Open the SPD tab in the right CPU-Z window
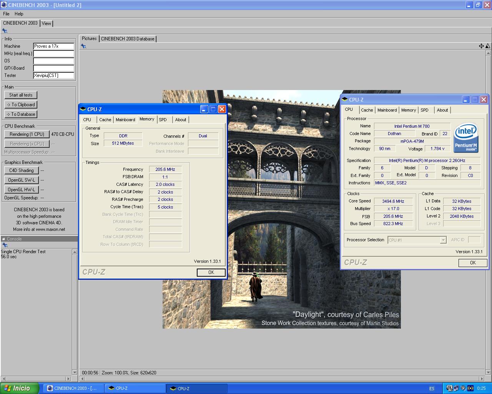Image resolution: width=492 pixels, height=394 pixels. [424, 110]
